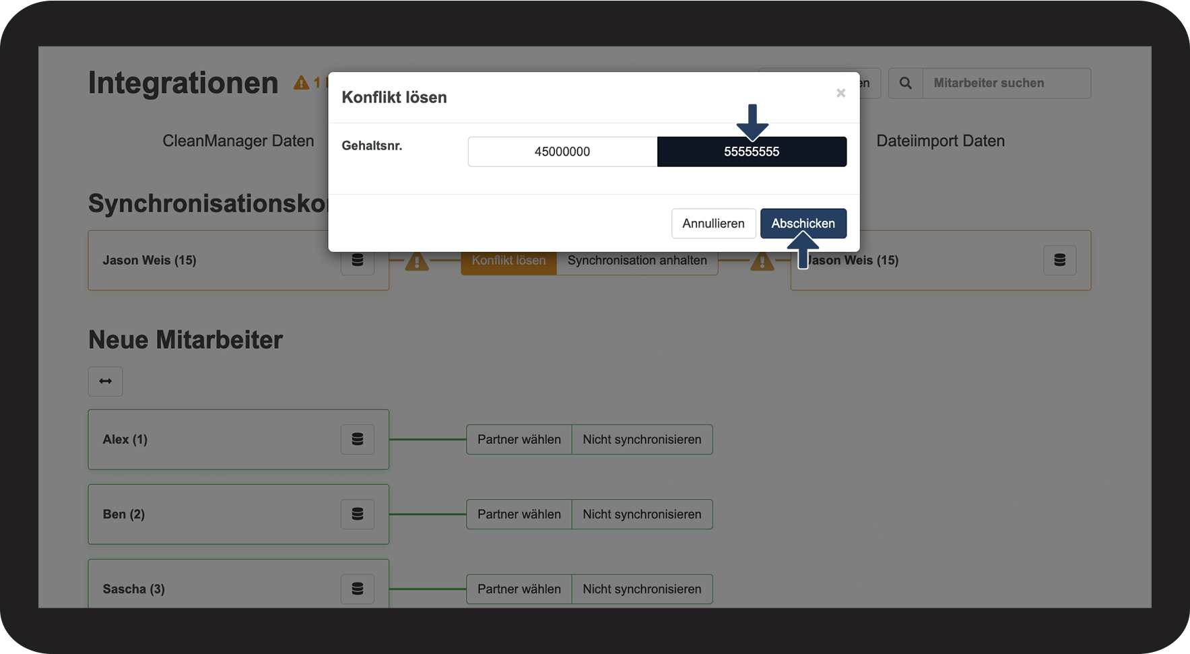Open database icon for Sascha (3)
The image size is (1190, 654).
(x=358, y=589)
